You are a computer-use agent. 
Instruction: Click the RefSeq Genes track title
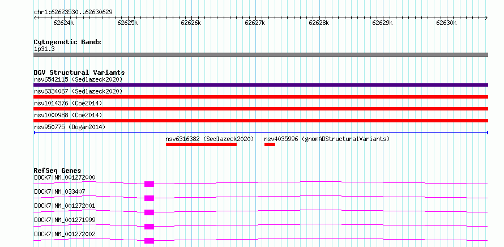tap(58, 171)
